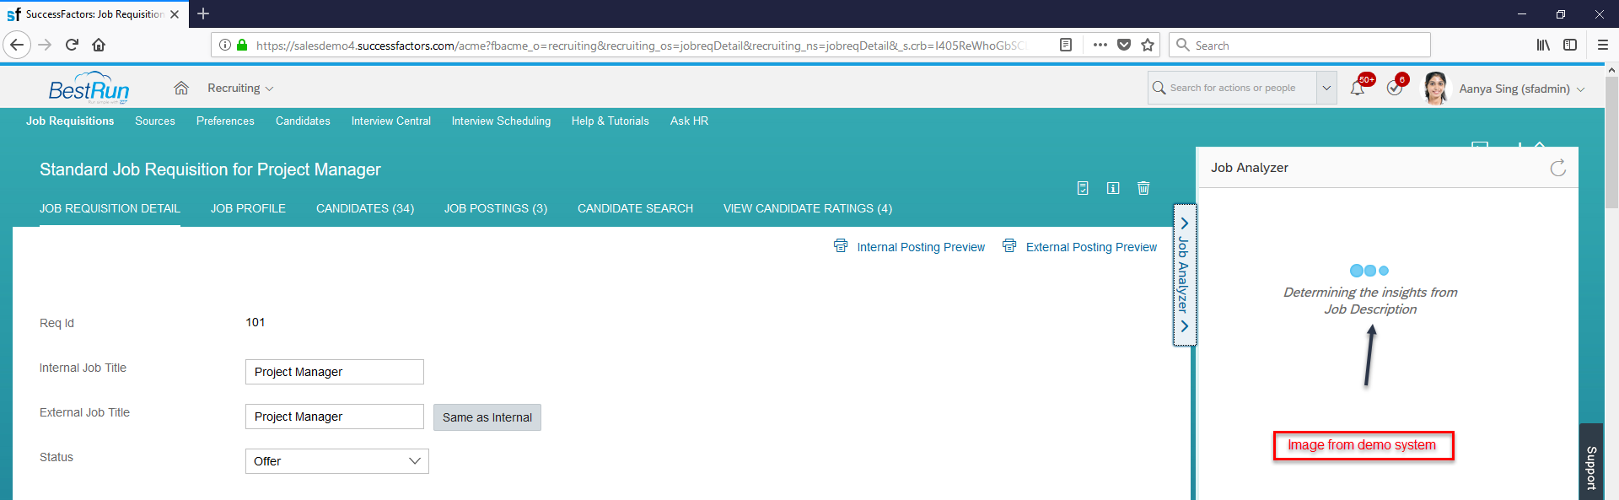
Task: Click the green secure connection padlock
Action: (242, 45)
